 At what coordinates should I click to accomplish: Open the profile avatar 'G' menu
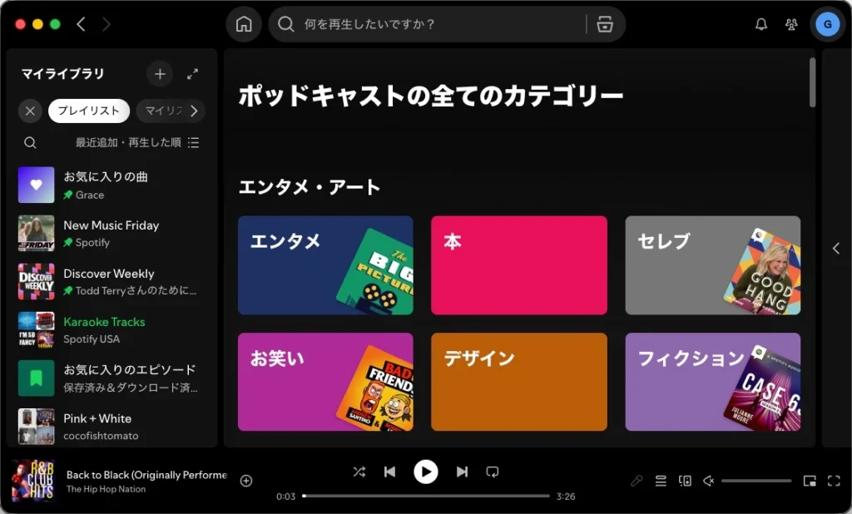[x=828, y=24]
